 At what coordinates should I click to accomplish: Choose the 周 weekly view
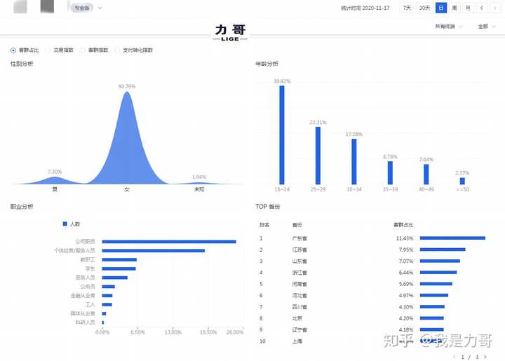(x=454, y=8)
